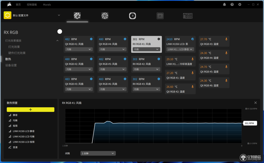Screen dimensions: 264x163
Task: Select the LCD cooler device icon showing 28
Action: tap(133, 16)
